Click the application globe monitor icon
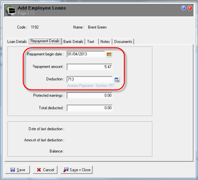198x180 pixels. pyautogui.click(x=11, y=11)
